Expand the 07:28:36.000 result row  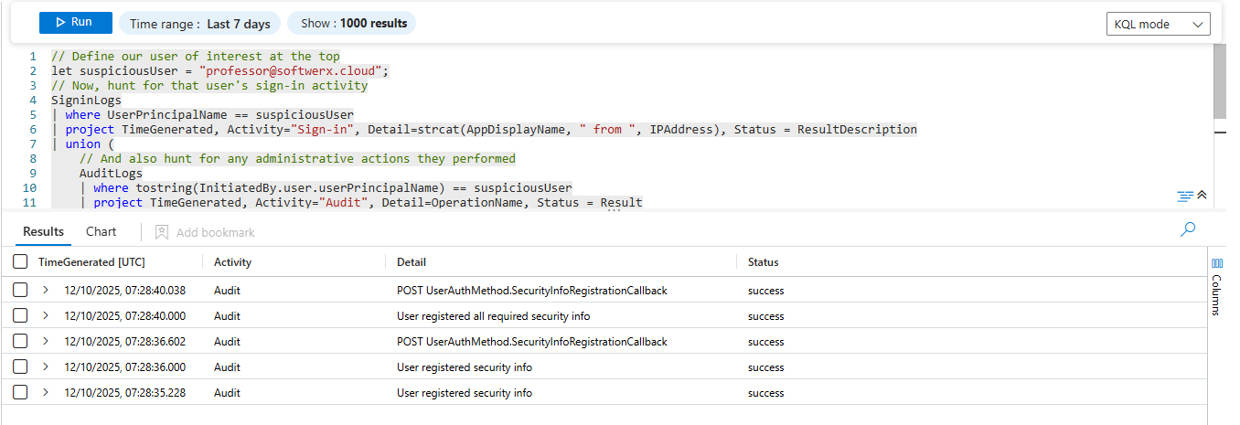point(46,367)
